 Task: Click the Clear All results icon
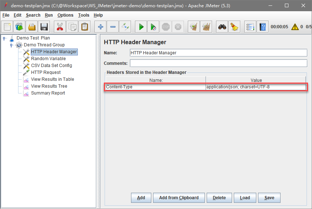(x=206, y=27)
